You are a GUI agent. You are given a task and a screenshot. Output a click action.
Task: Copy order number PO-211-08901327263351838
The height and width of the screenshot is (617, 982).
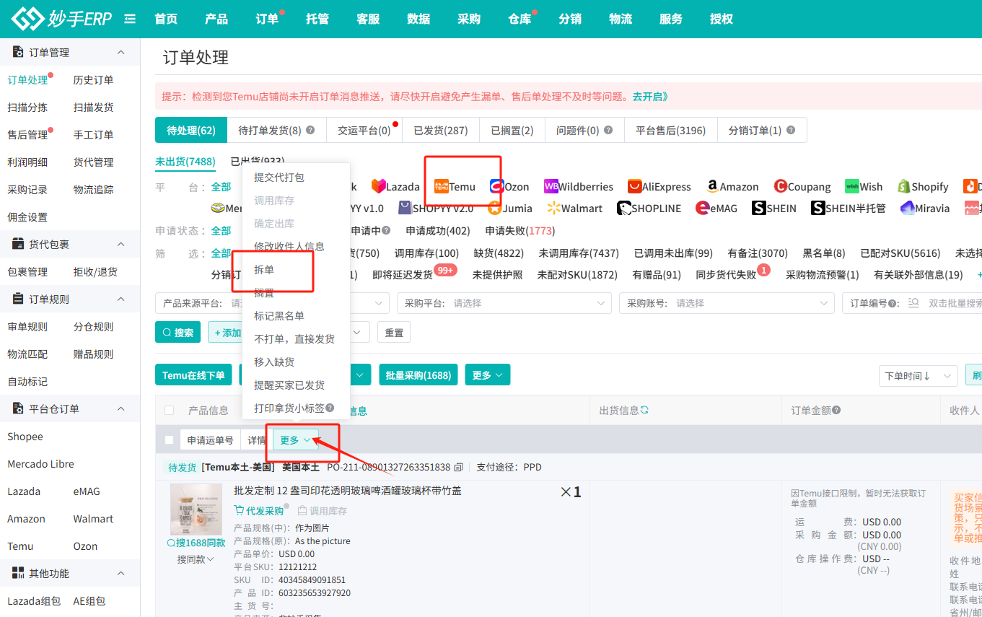click(458, 468)
